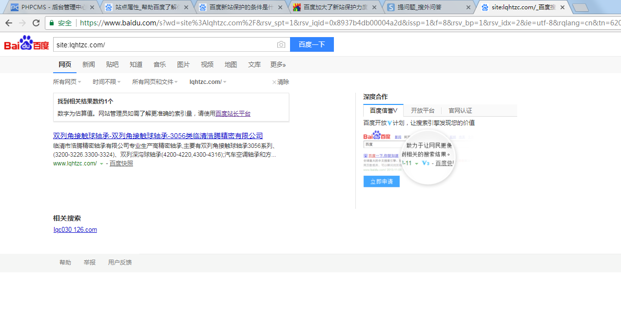Select the 新闻 search category
Screen dimensions: 621x326
point(89,64)
